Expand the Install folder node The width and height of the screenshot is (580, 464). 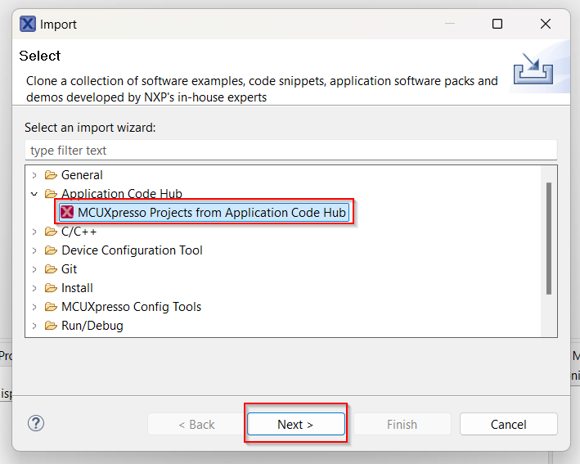point(34,288)
